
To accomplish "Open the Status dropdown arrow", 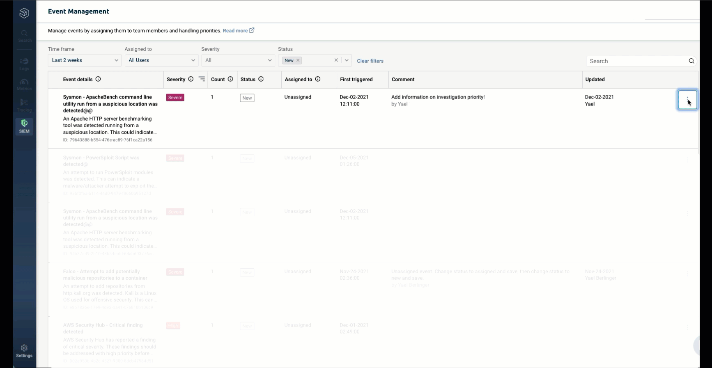I will 347,60.
